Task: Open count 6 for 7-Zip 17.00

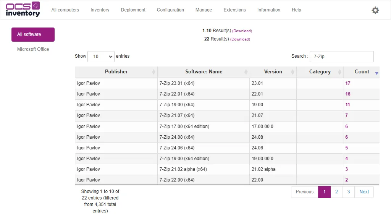Action: (346, 126)
